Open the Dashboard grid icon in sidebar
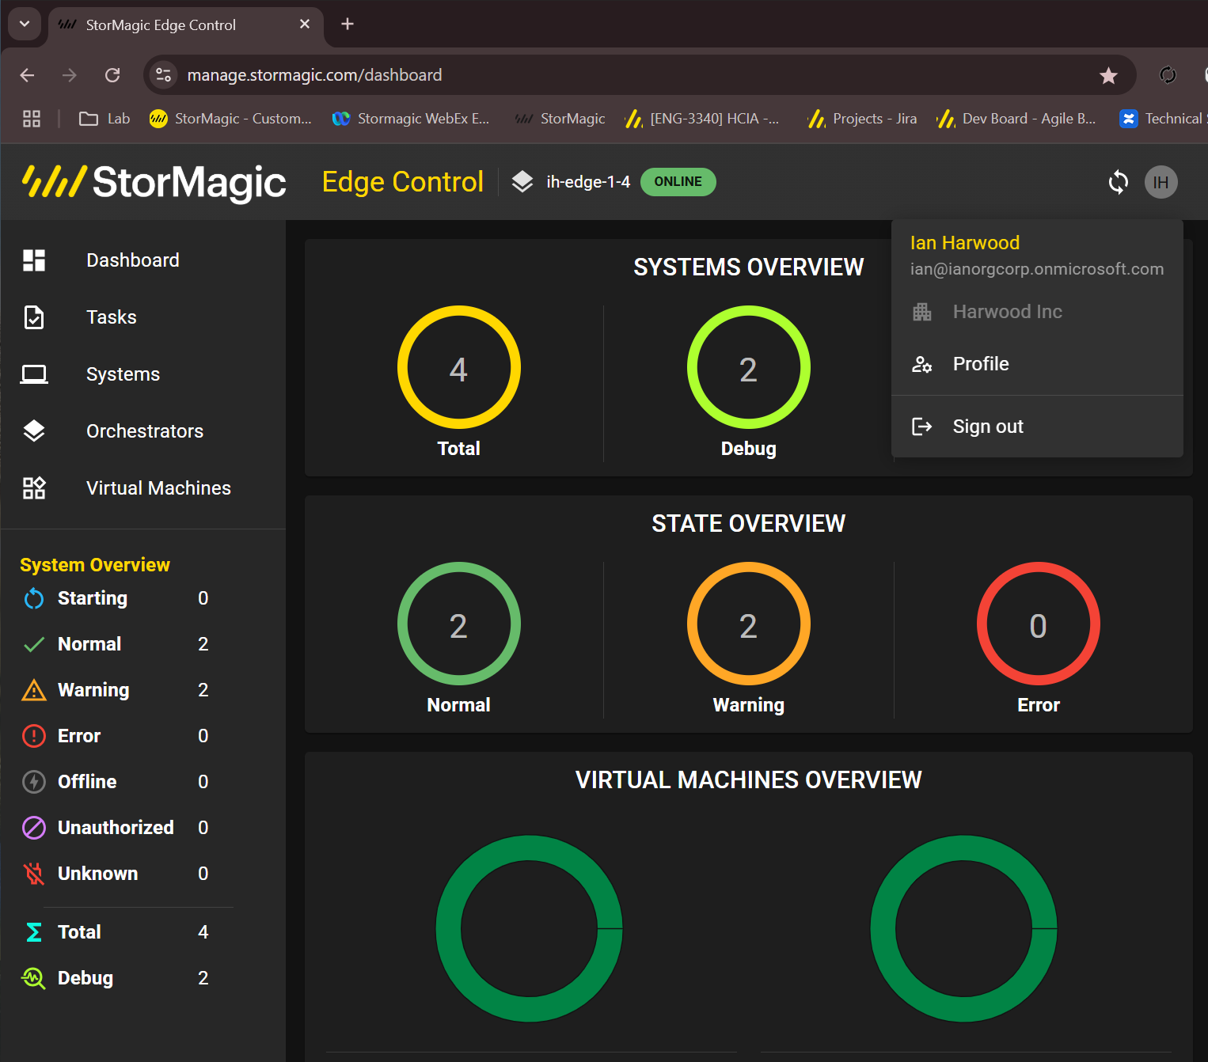Screen dimensions: 1208x1062 (x=34, y=260)
